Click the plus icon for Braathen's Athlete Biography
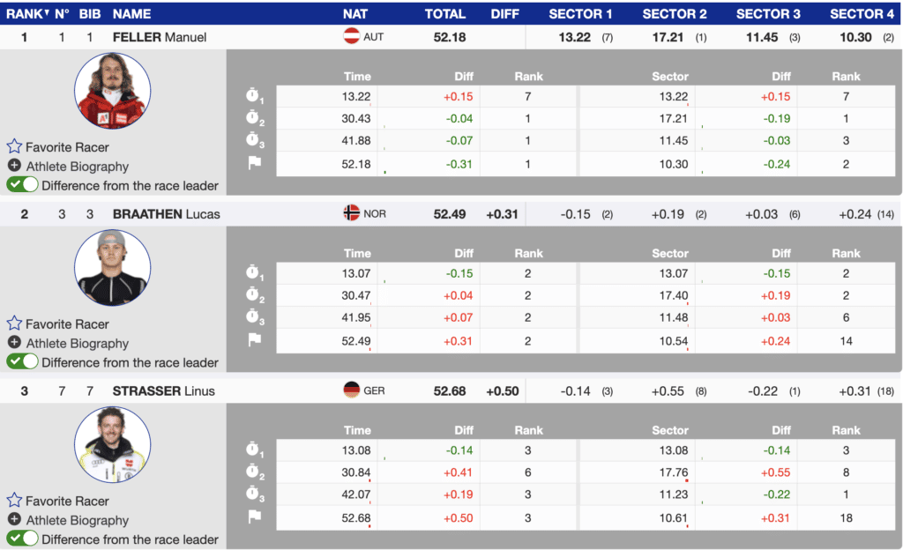The image size is (903, 550). point(14,343)
